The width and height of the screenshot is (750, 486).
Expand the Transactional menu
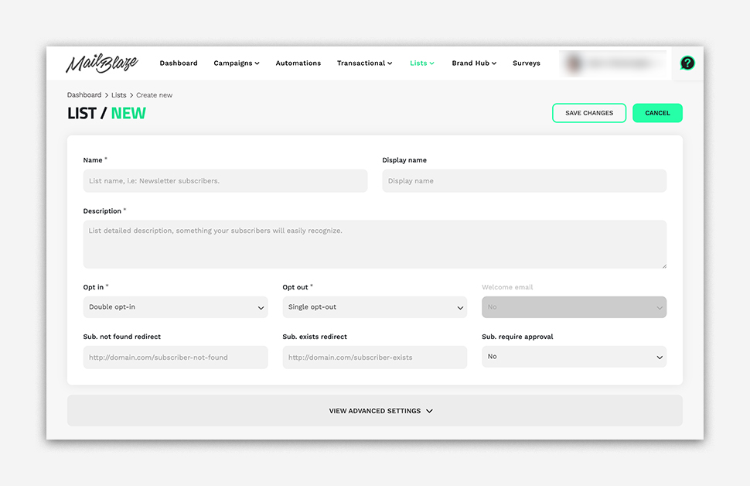[364, 63]
